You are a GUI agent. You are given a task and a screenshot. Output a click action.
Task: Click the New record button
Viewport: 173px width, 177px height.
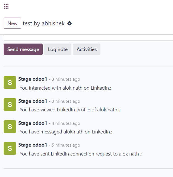click(12, 23)
